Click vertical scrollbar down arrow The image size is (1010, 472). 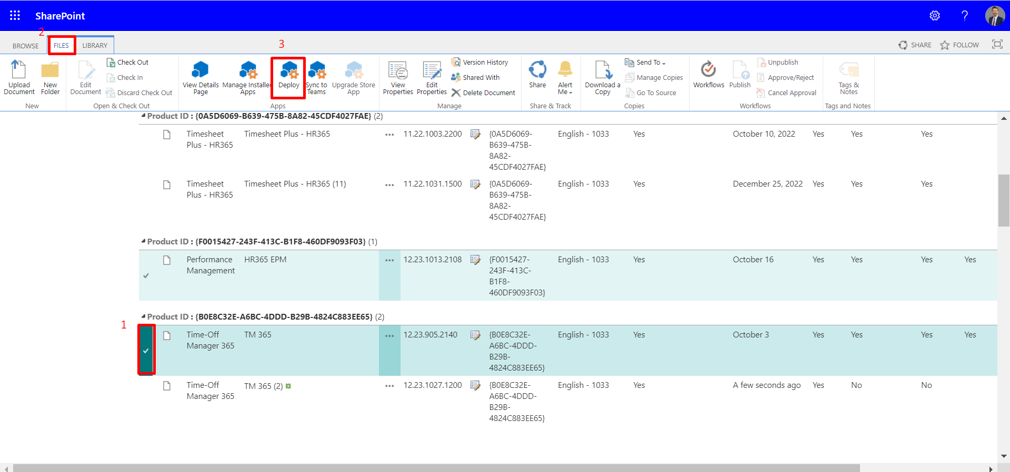coord(1004,456)
